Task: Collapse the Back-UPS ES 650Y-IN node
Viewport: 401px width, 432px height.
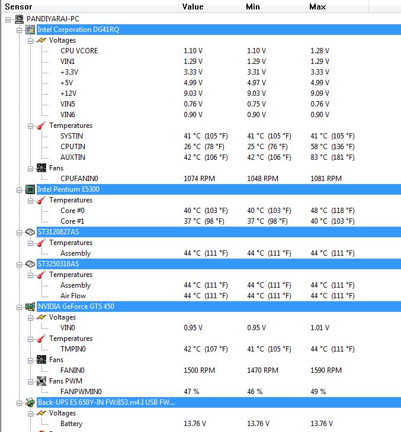Action: [19, 403]
